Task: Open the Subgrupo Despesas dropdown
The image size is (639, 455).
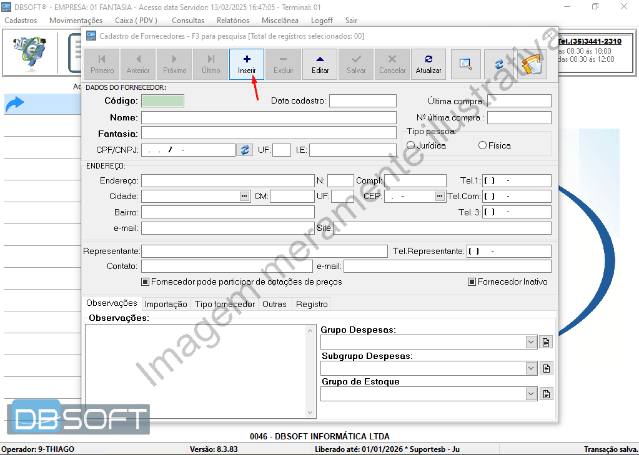Action: 531,368
